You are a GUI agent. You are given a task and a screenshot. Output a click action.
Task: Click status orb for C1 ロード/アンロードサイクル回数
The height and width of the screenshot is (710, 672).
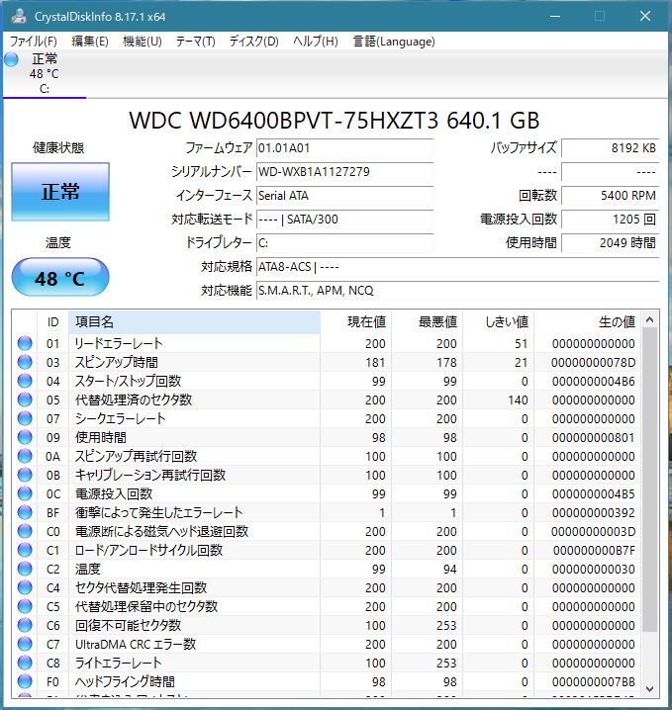25,550
